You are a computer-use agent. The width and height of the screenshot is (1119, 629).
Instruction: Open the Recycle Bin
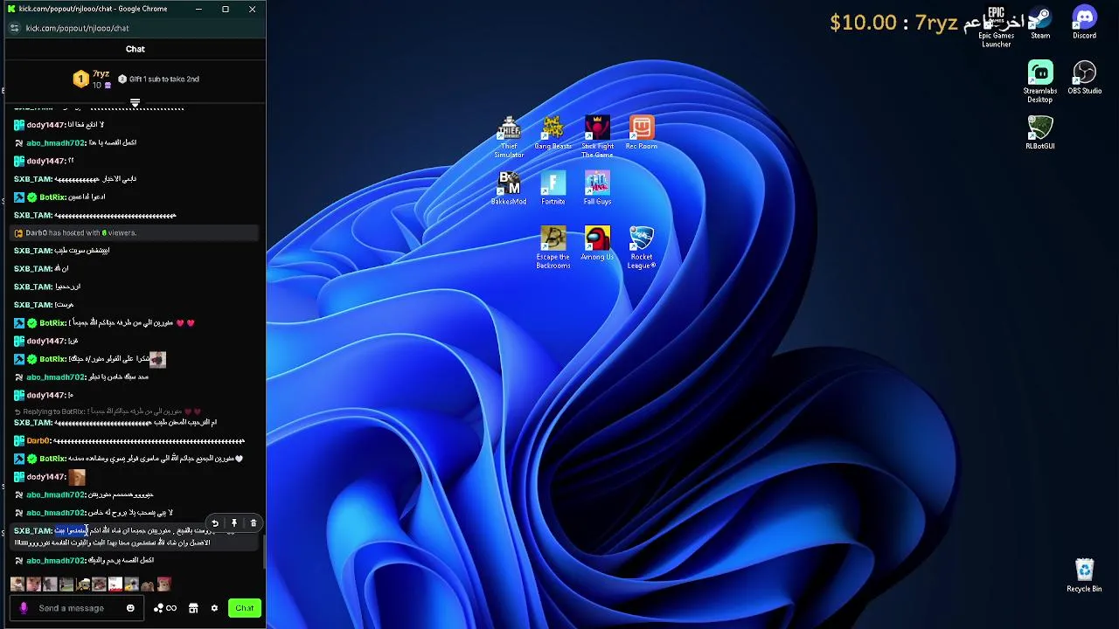(1084, 576)
